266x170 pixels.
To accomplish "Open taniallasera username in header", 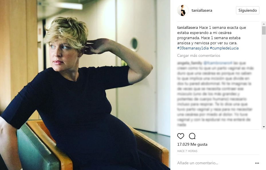I will (202, 10).
